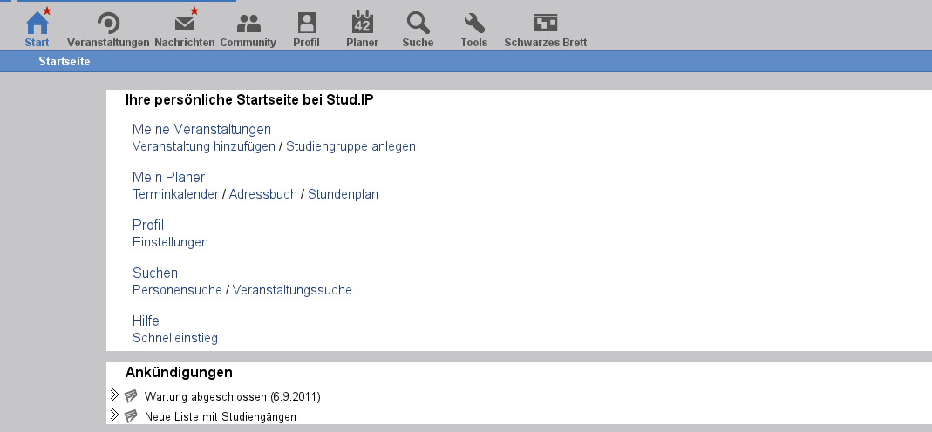Open the Suche magnifier icon

point(418,23)
